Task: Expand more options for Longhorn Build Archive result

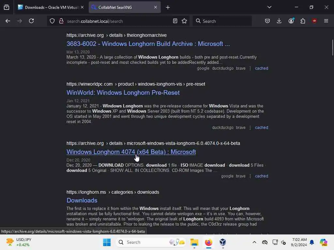Action: [x=250, y=68]
